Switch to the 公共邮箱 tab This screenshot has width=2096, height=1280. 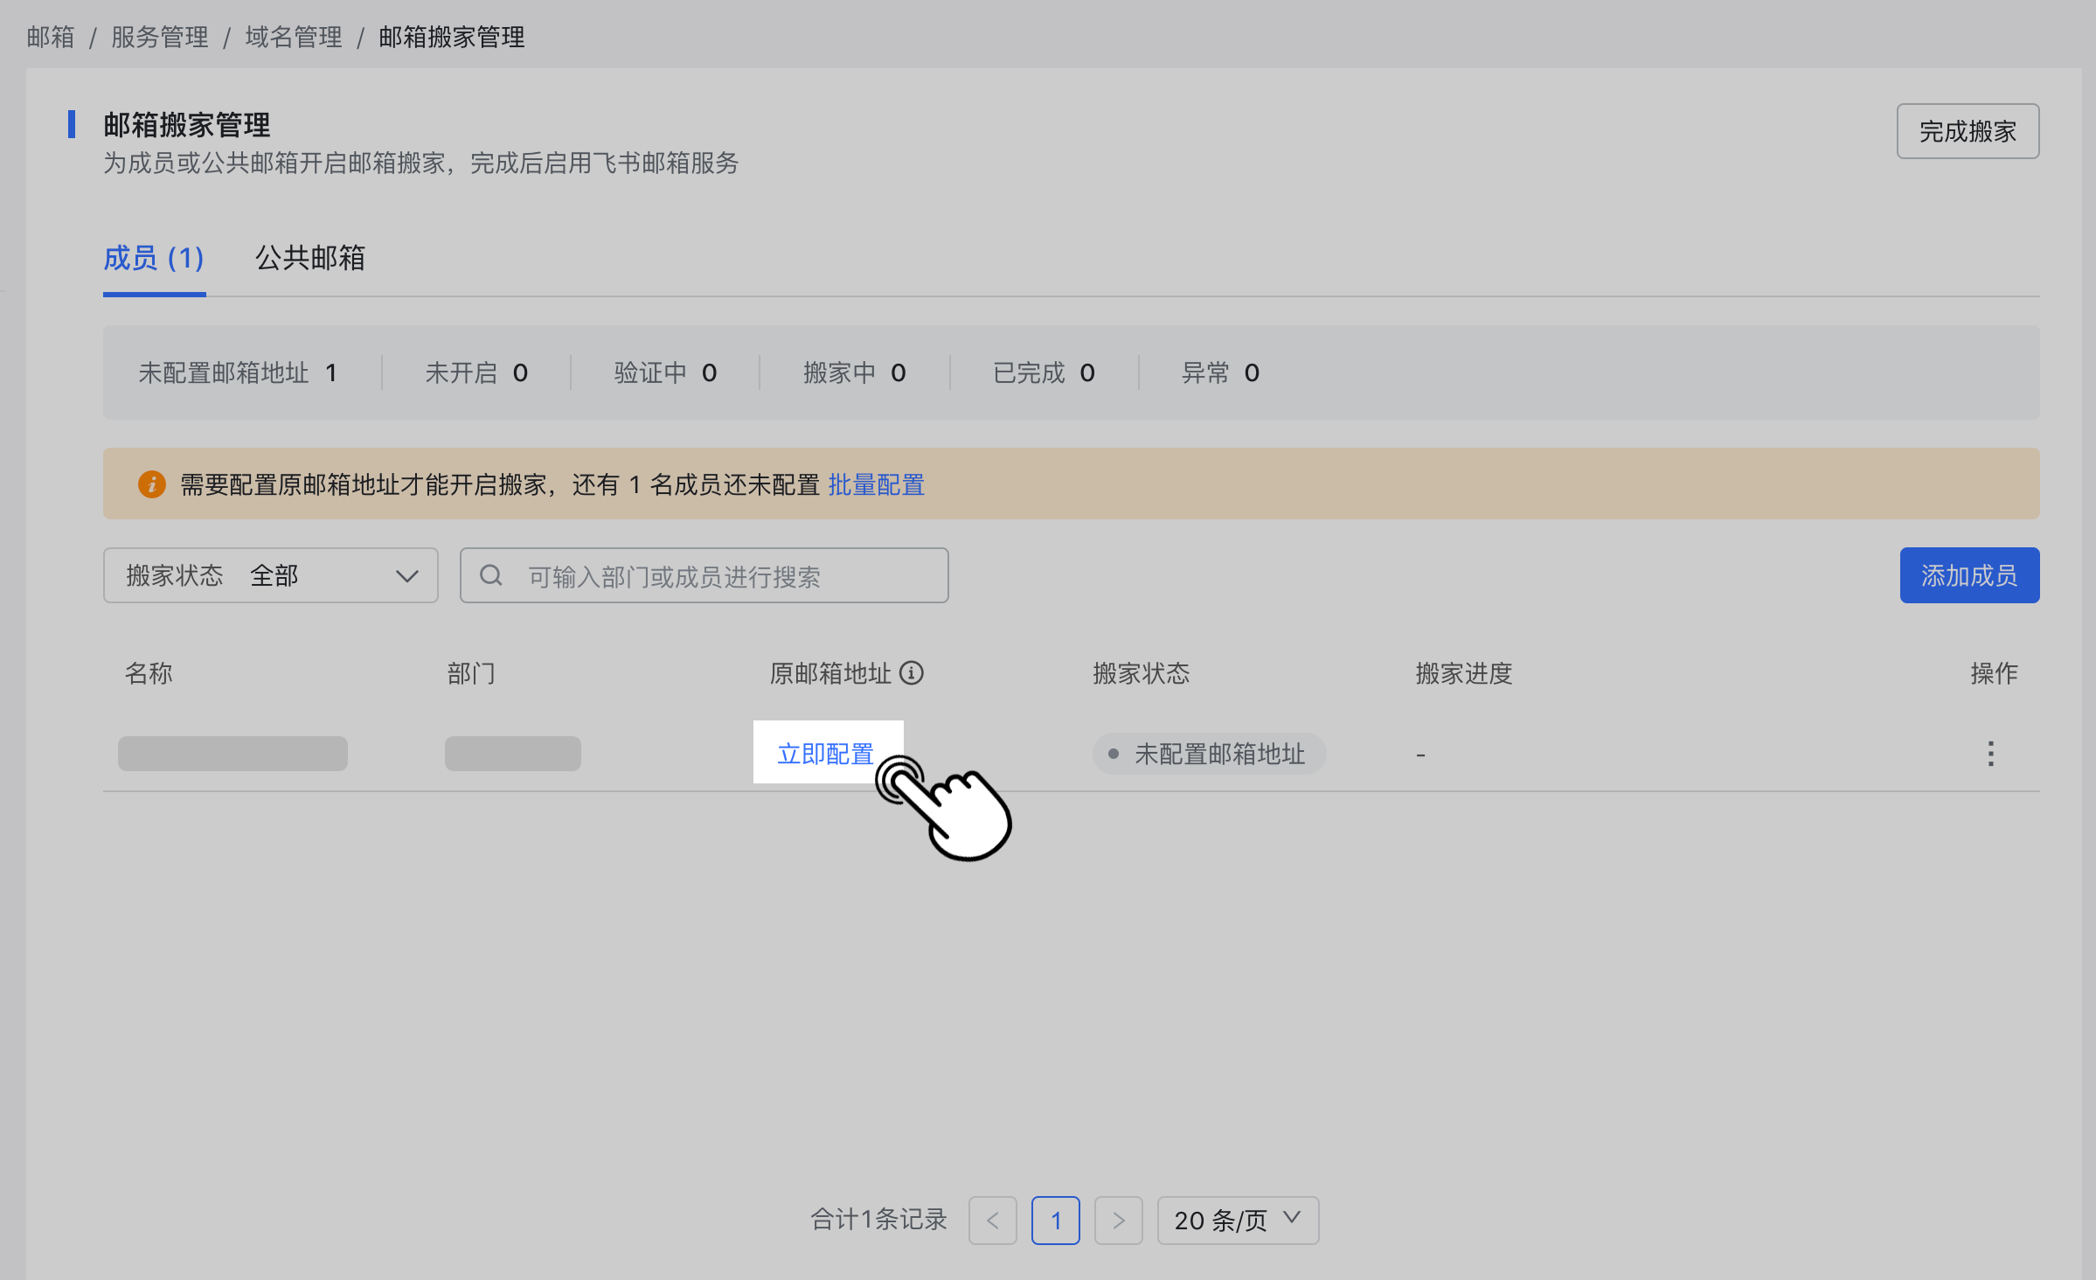309,259
